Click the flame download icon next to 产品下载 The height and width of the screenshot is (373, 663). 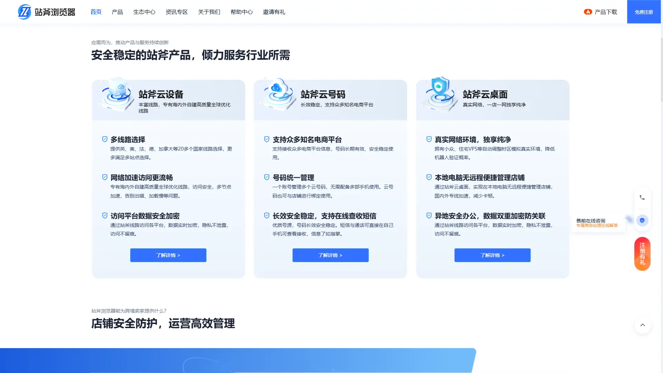(588, 11)
